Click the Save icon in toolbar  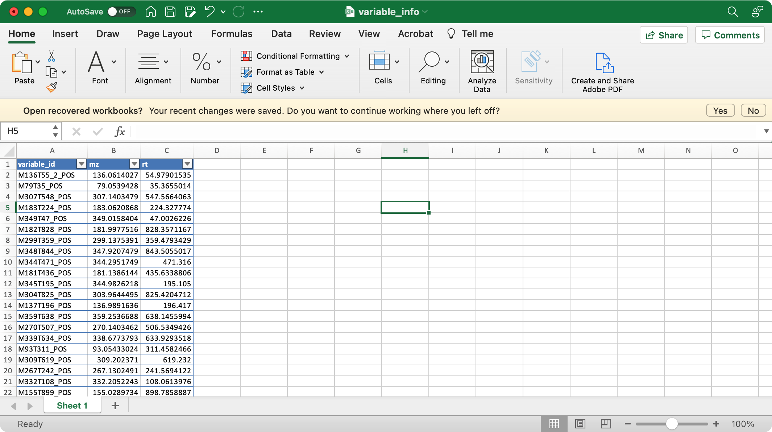pos(170,12)
